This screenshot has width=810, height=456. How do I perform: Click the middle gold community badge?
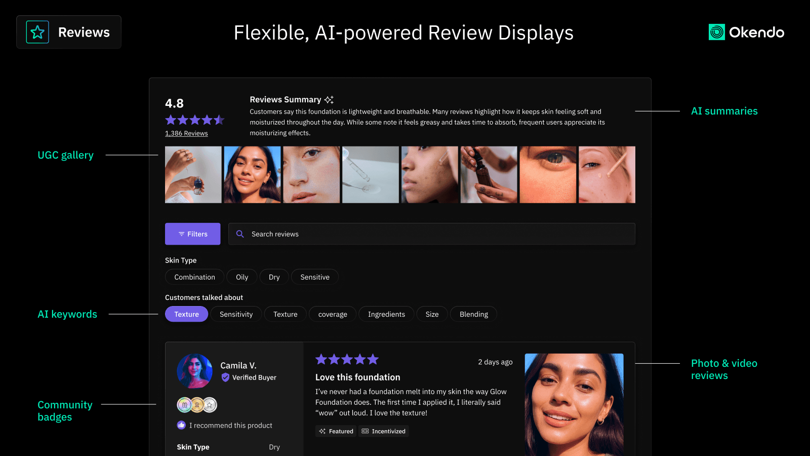pos(197,405)
